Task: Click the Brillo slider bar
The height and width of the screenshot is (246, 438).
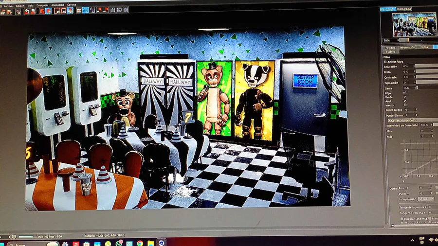Action: [427, 71]
